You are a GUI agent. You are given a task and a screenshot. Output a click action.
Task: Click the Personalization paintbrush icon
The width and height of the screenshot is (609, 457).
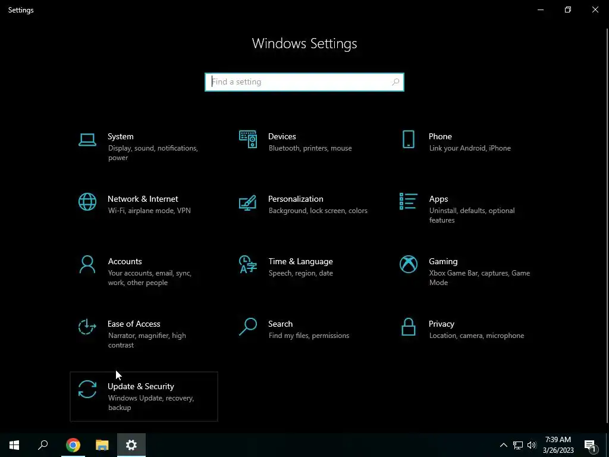tap(248, 202)
